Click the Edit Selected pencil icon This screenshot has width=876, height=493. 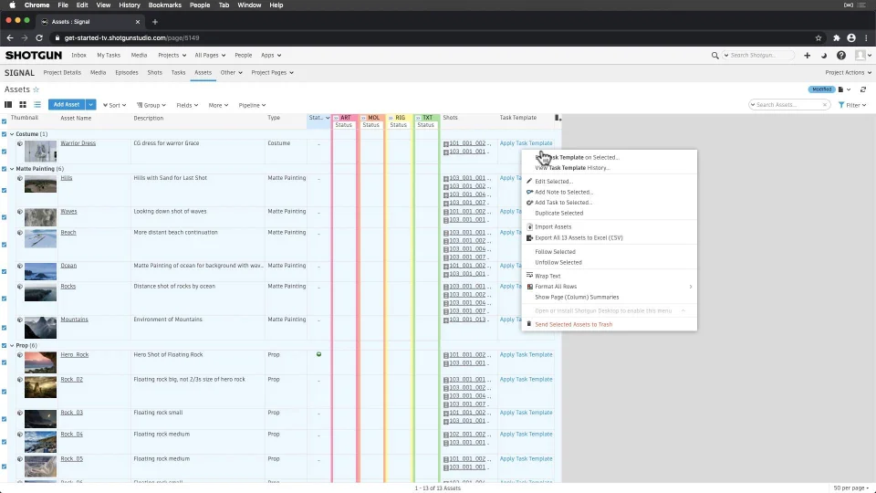(x=529, y=181)
